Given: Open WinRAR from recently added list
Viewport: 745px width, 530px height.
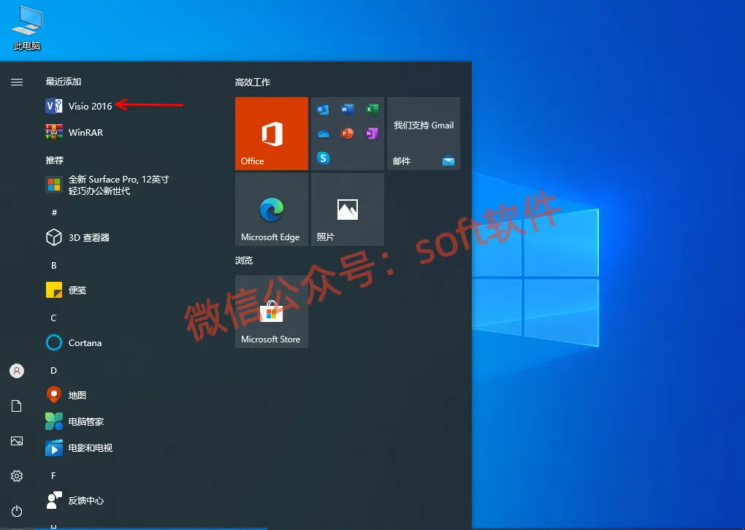Looking at the screenshot, I should tap(74, 132).
